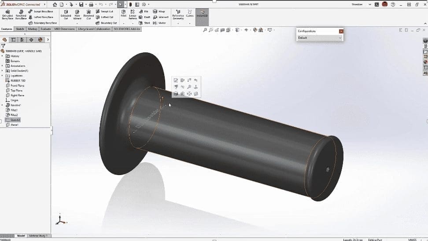Select the Wrap tool
428x241 pixels.
coord(159,11)
